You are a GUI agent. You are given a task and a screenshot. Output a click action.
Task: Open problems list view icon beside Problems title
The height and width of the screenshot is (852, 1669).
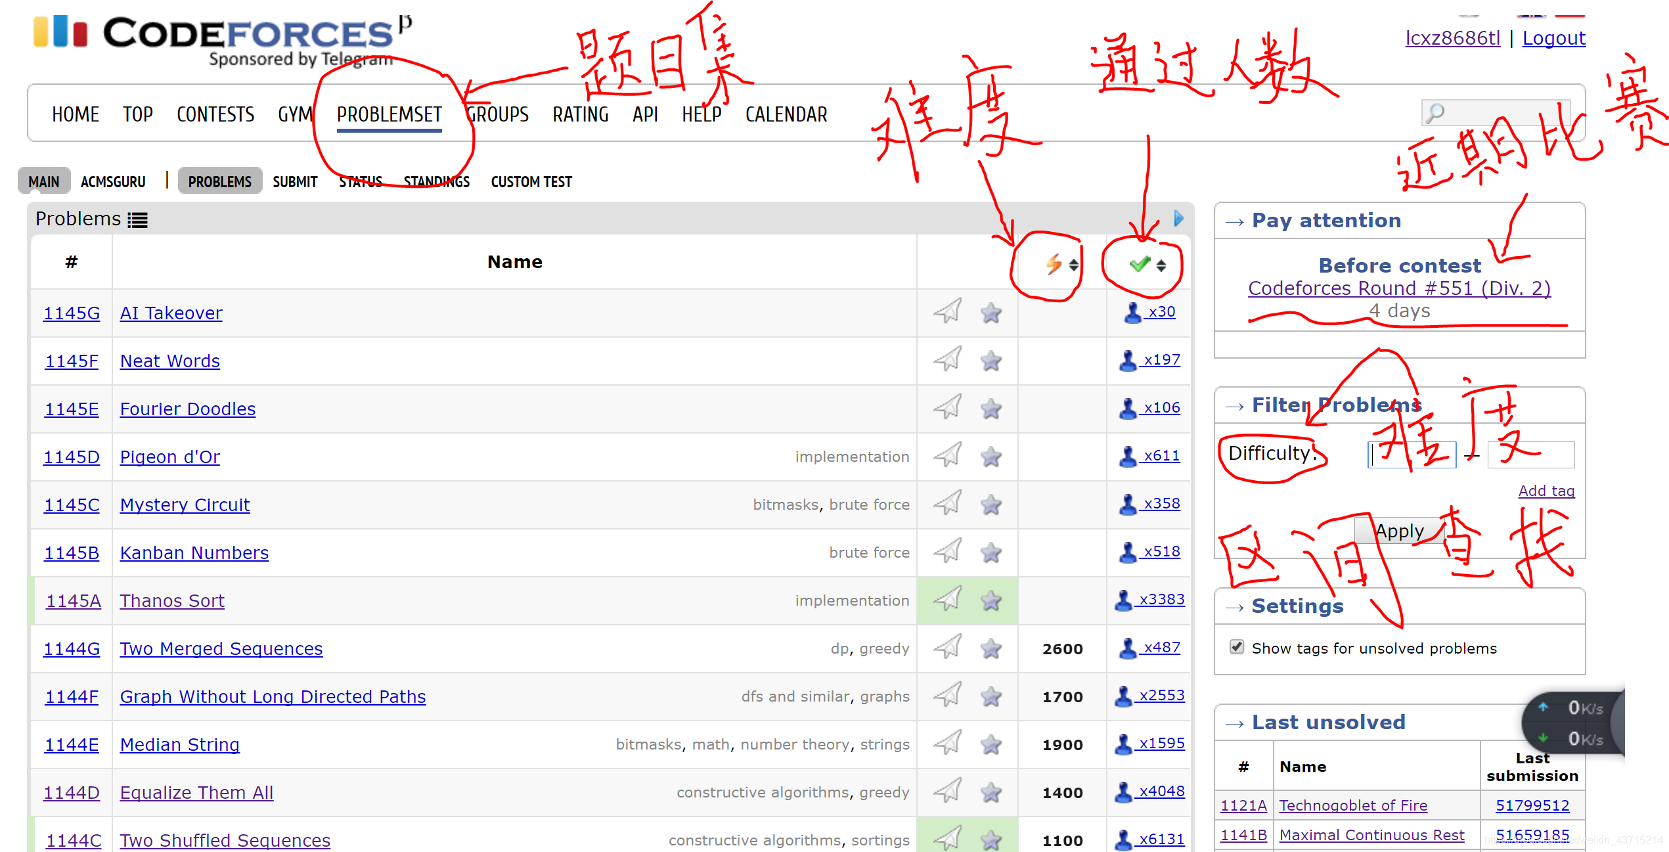137,219
